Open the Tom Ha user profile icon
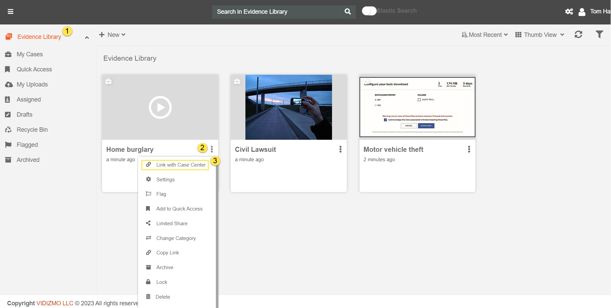Viewport: 611px width, 308px height. point(582,12)
